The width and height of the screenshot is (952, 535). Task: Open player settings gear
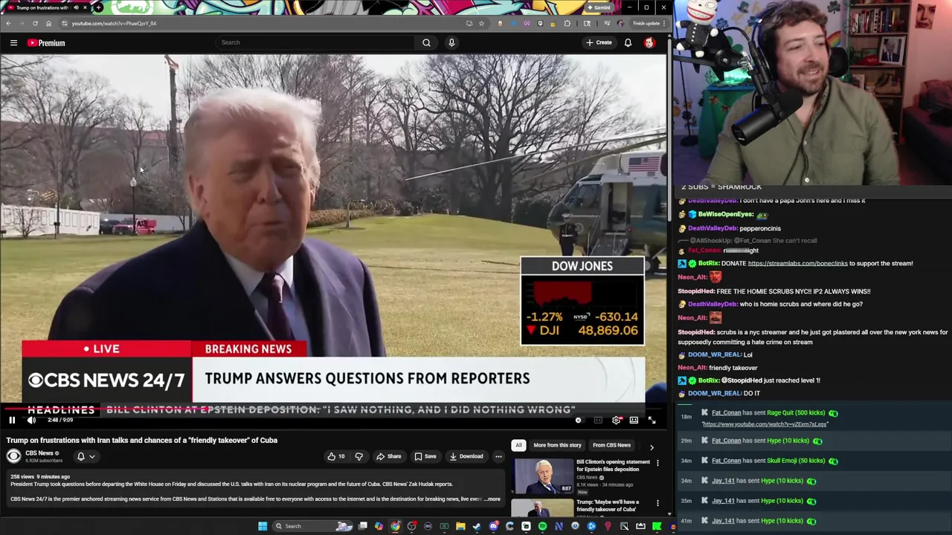pyautogui.click(x=617, y=420)
